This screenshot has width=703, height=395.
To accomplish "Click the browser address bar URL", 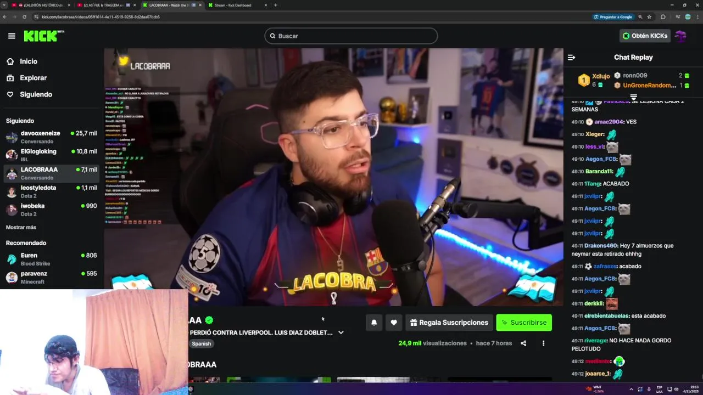I will [101, 17].
